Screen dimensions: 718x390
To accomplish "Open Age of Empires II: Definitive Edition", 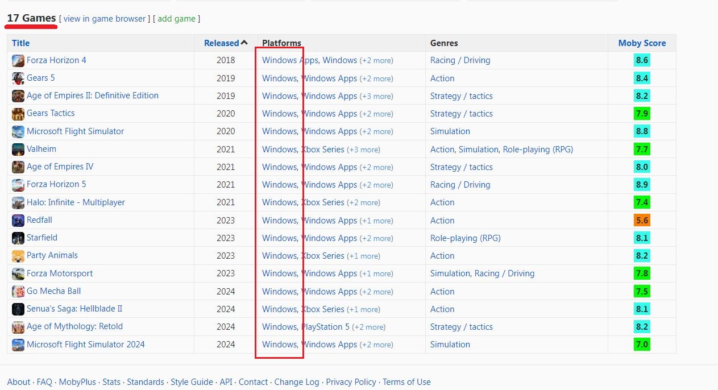I will click(93, 96).
